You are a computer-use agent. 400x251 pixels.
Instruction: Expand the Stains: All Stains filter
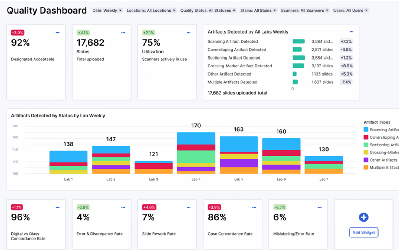tap(256, 11)
